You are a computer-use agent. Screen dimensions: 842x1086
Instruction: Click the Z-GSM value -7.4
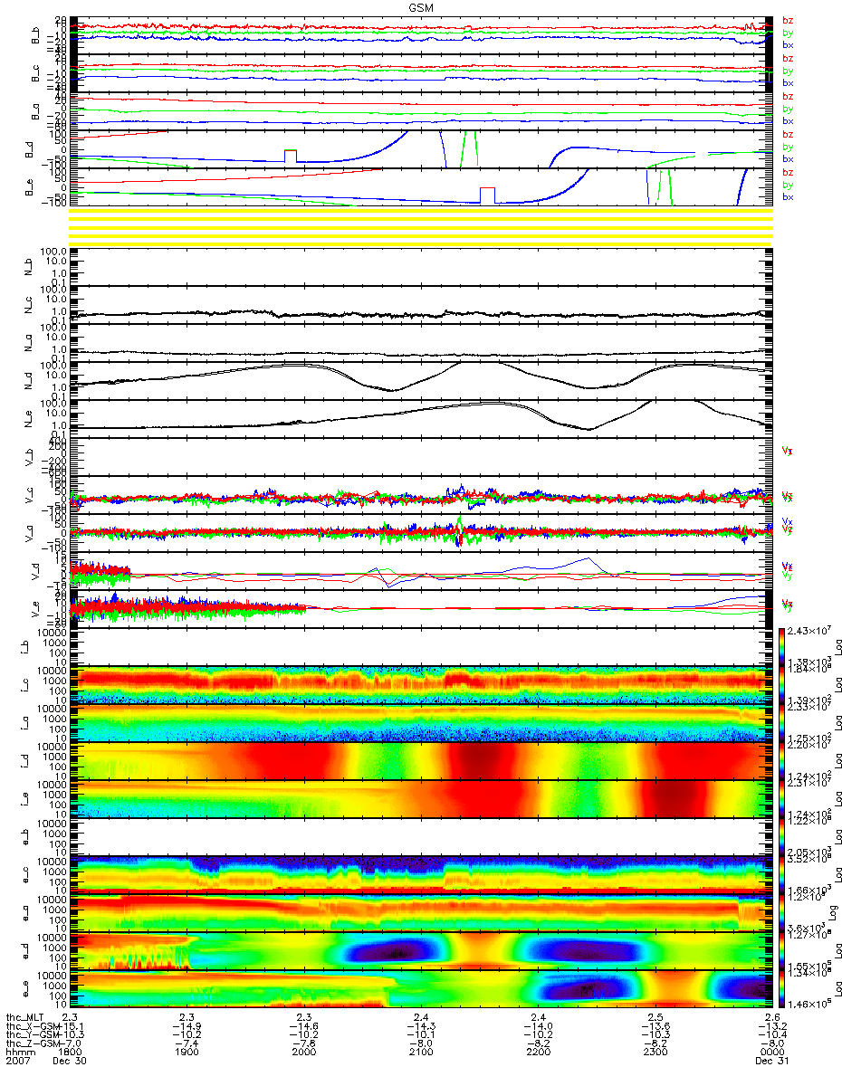point(187,1043)
